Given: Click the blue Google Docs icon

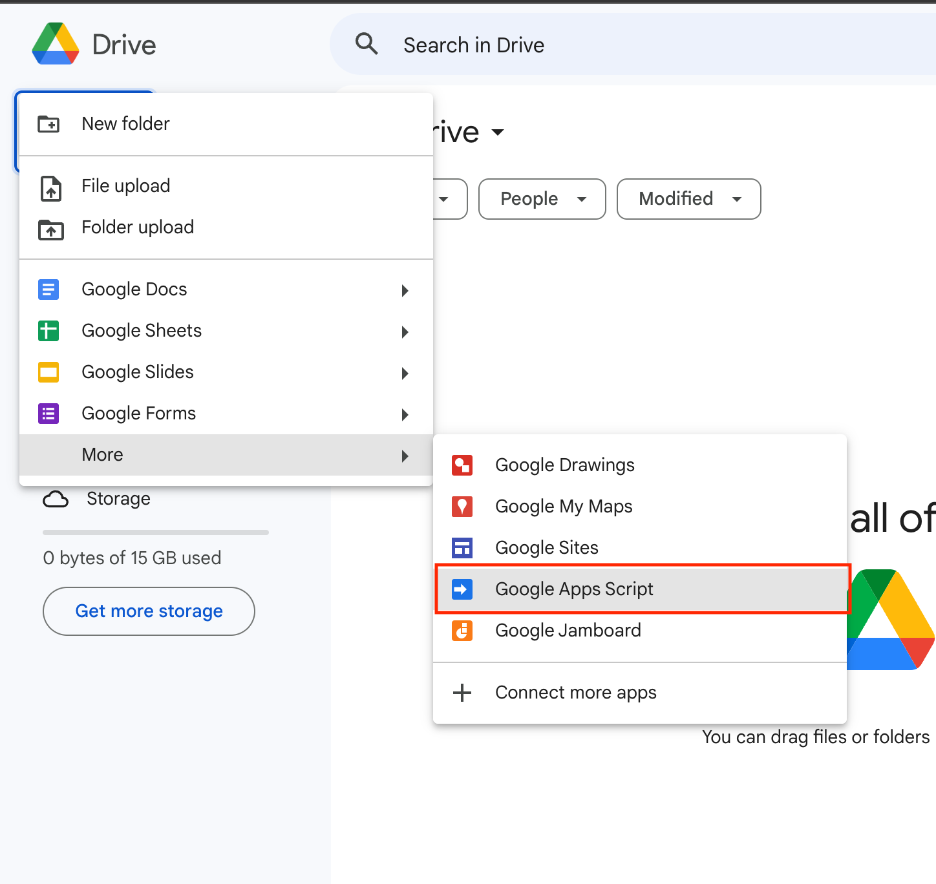Looking at the screenshot, I should point(48,289).
